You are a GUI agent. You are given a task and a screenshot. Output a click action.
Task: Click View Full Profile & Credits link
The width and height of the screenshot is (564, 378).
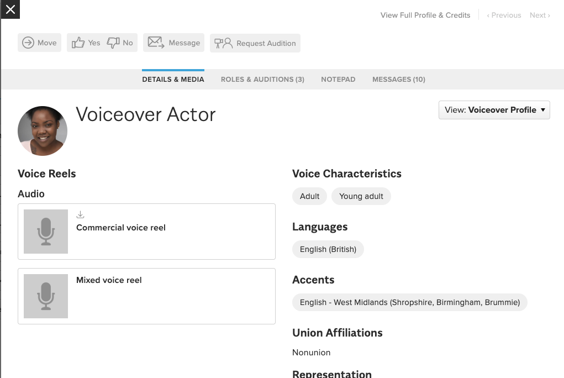[x=425, y=15]
